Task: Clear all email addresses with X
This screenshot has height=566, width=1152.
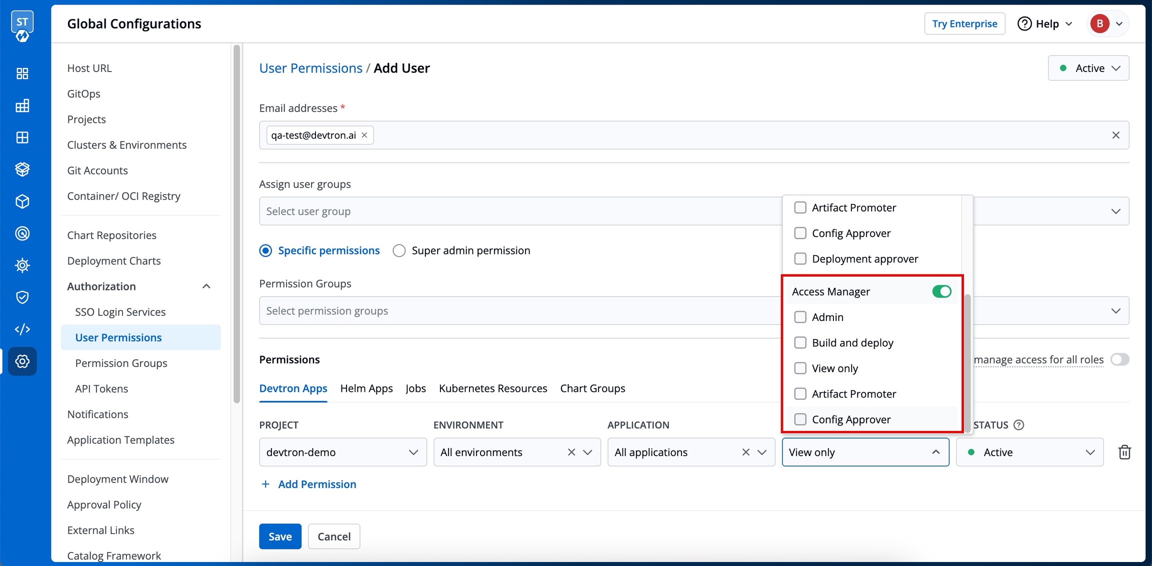Action: tap(1115, 135)
